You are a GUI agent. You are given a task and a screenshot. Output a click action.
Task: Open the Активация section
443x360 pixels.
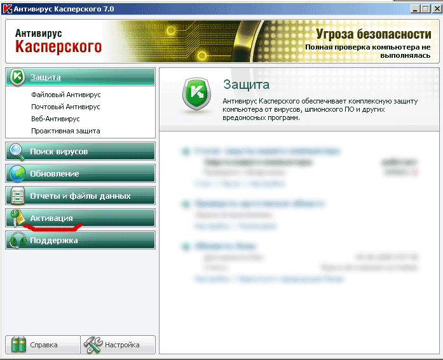coord(80,218)
